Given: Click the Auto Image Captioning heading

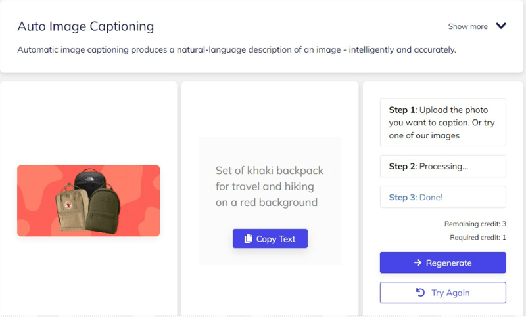Looking at the screenshot, I should [85, 26].
